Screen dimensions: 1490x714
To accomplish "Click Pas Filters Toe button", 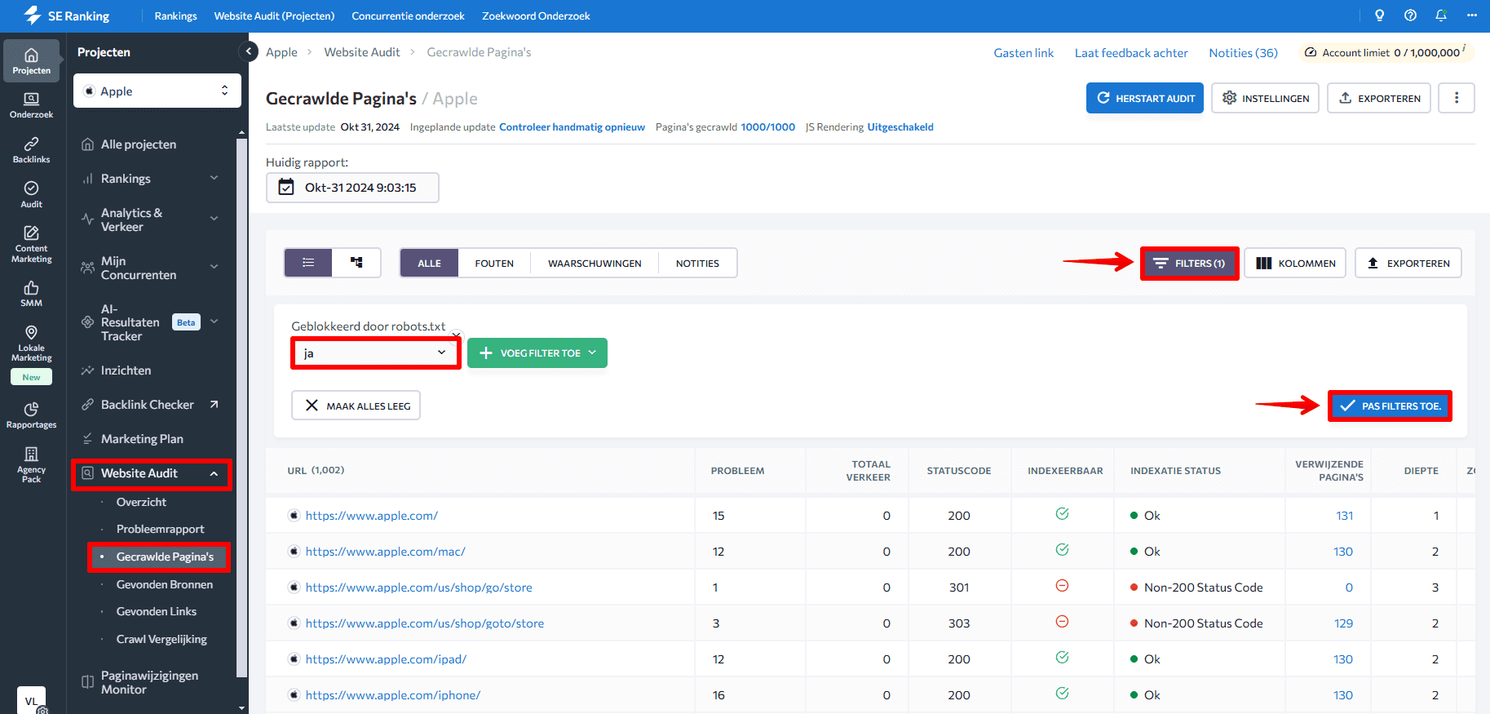I will pos(1390,406).
